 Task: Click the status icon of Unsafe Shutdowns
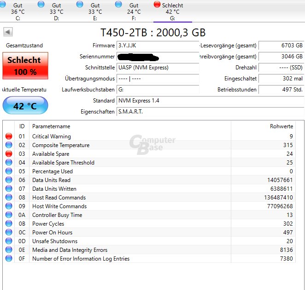click(9, 241)
